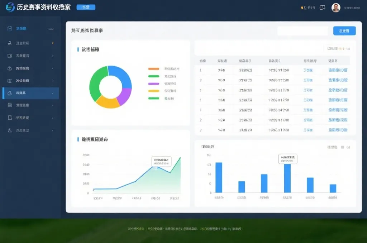
Task: Select the blue tag tab beside the header title
Action: 86,7
